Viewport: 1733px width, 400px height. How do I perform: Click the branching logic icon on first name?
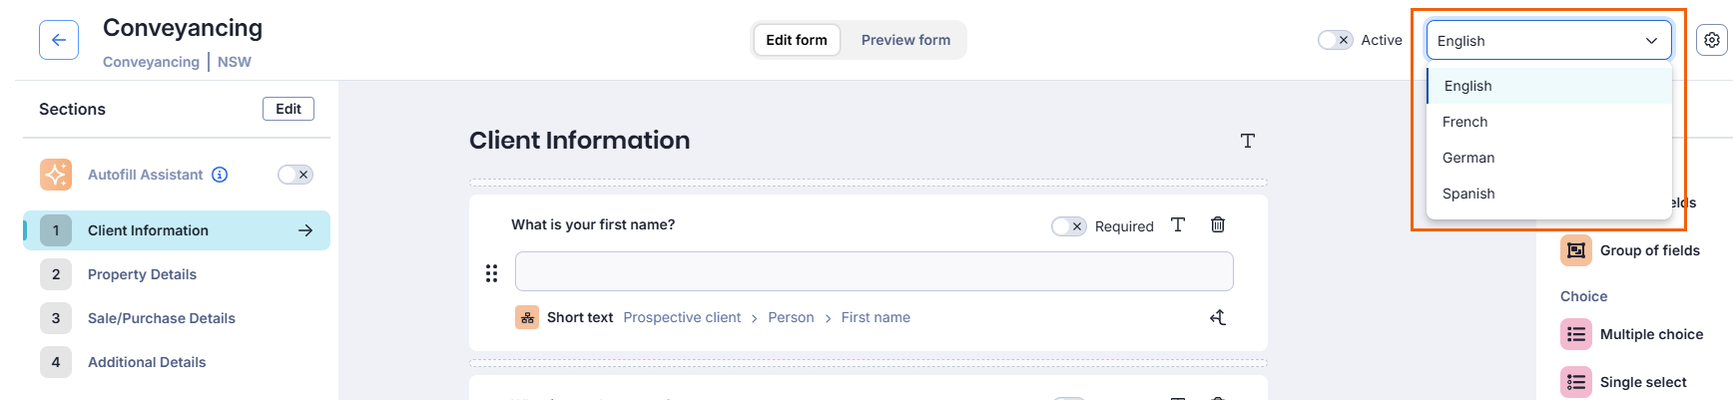click(1218, 317)
